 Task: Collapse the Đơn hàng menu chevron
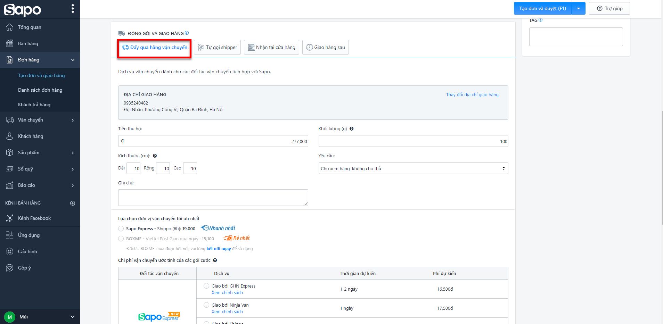73,60
